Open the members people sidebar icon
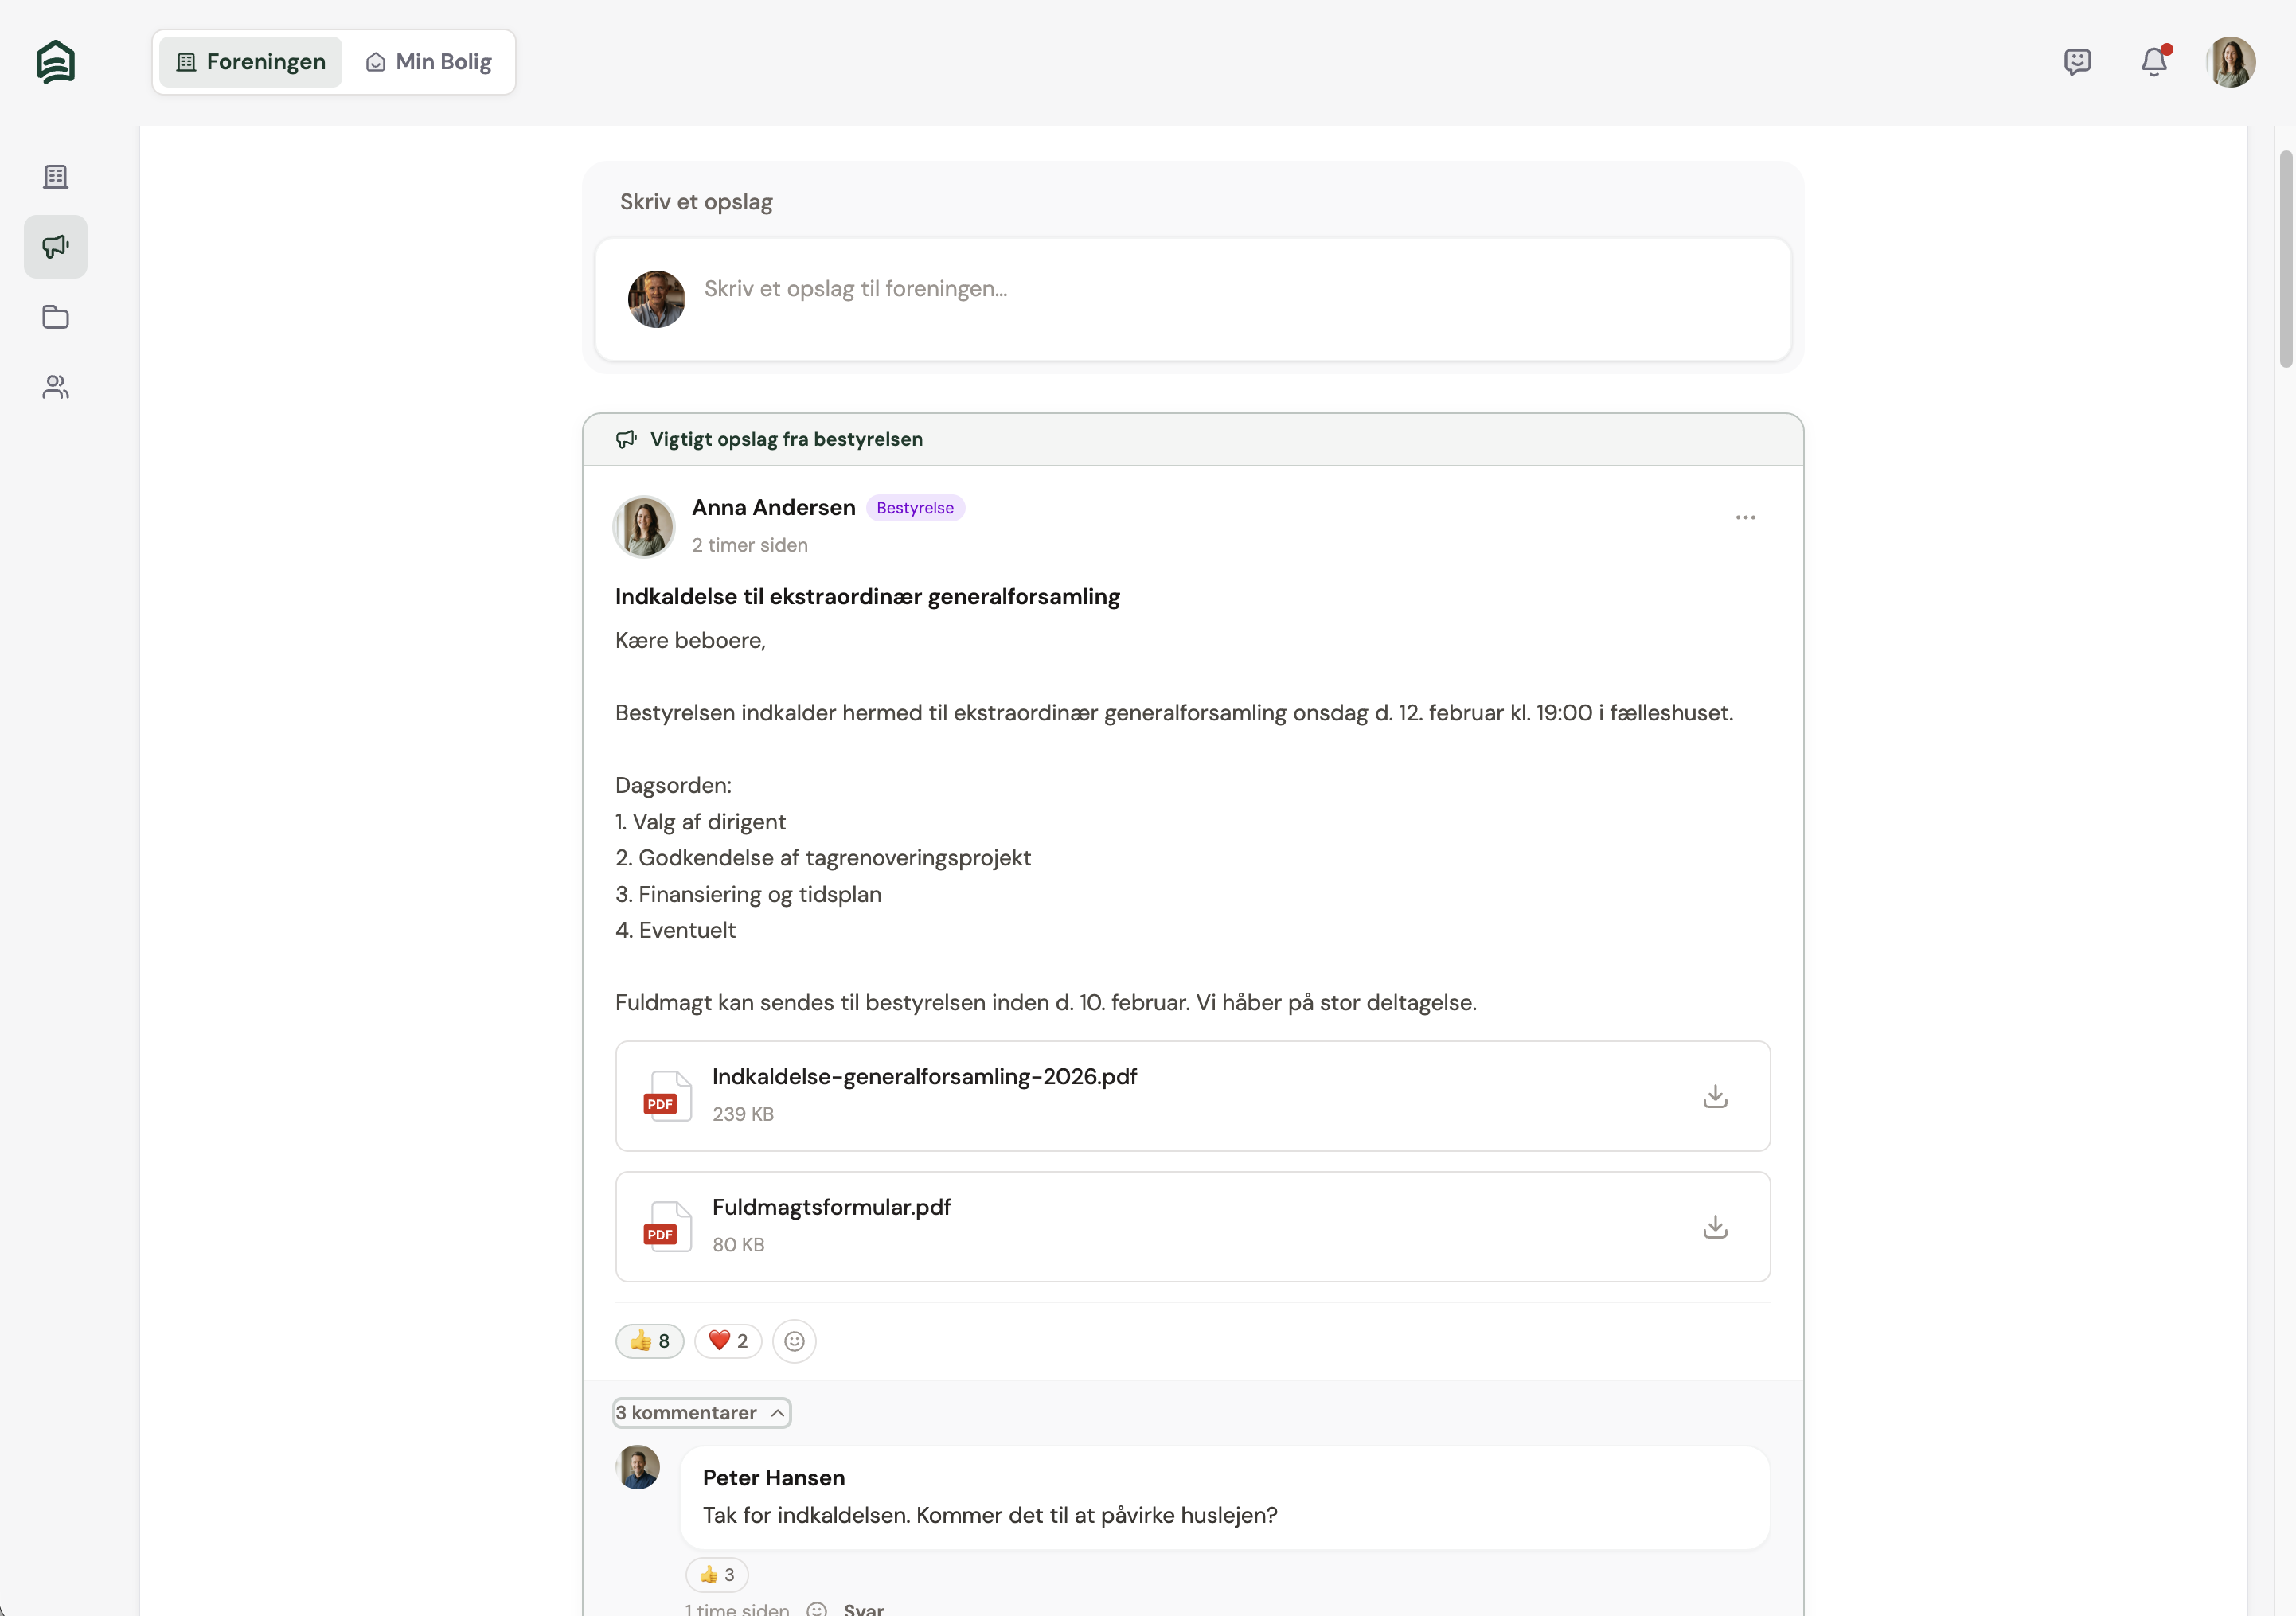Image resolution: width=2296 pixels, height=1616 pixels. click(56, 387)
